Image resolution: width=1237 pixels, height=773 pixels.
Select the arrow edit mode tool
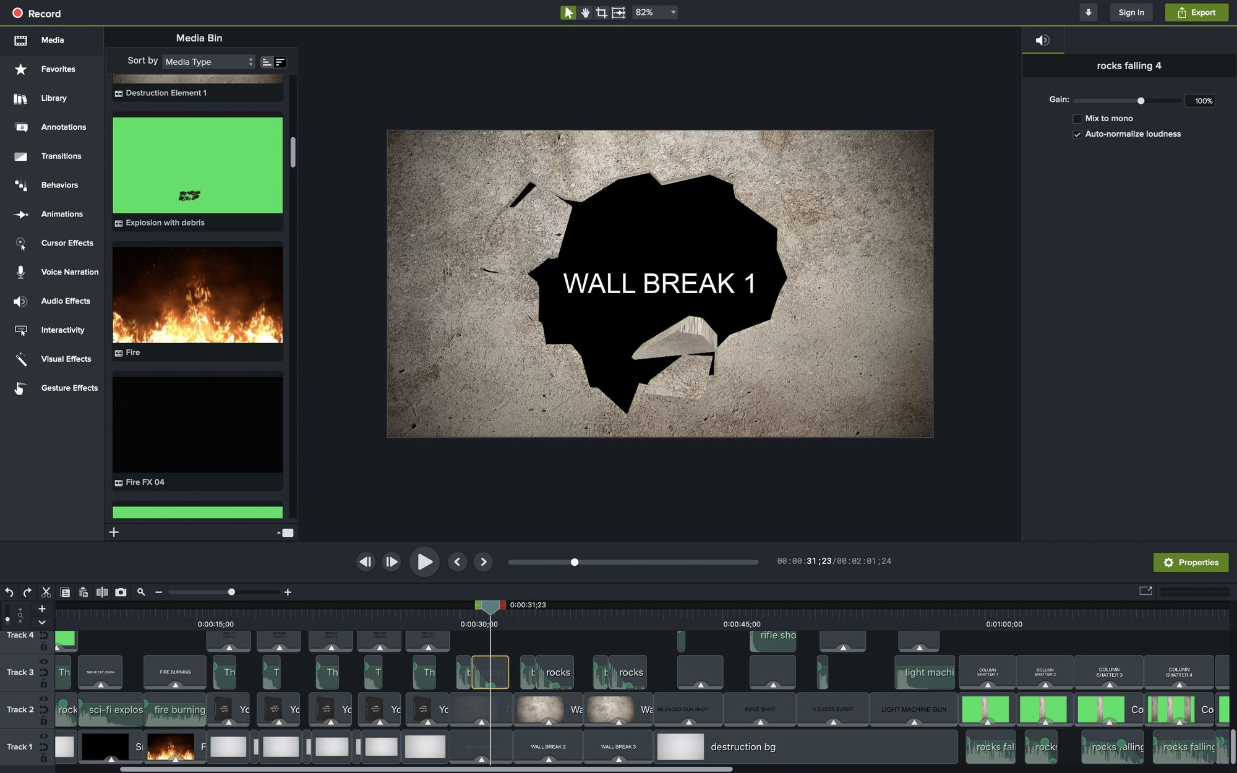point(568,12)
